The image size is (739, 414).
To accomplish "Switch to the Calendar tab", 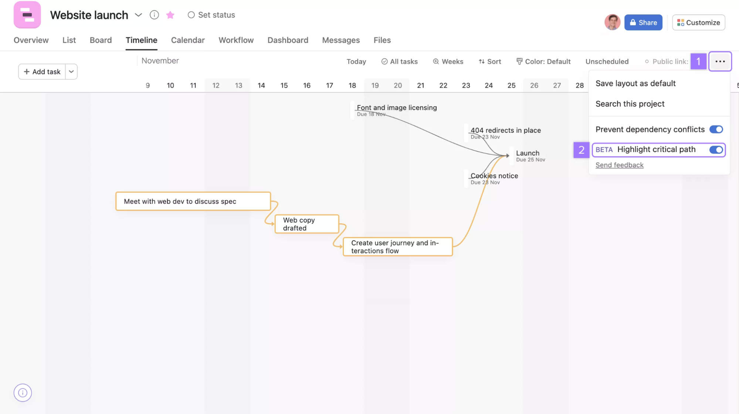I will click(x=188, y=40).
